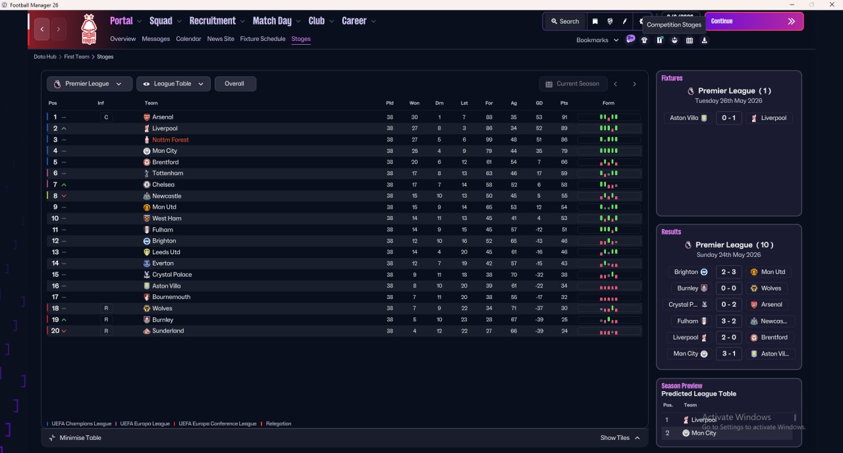Select Brentford in league table

coord(165,162)
